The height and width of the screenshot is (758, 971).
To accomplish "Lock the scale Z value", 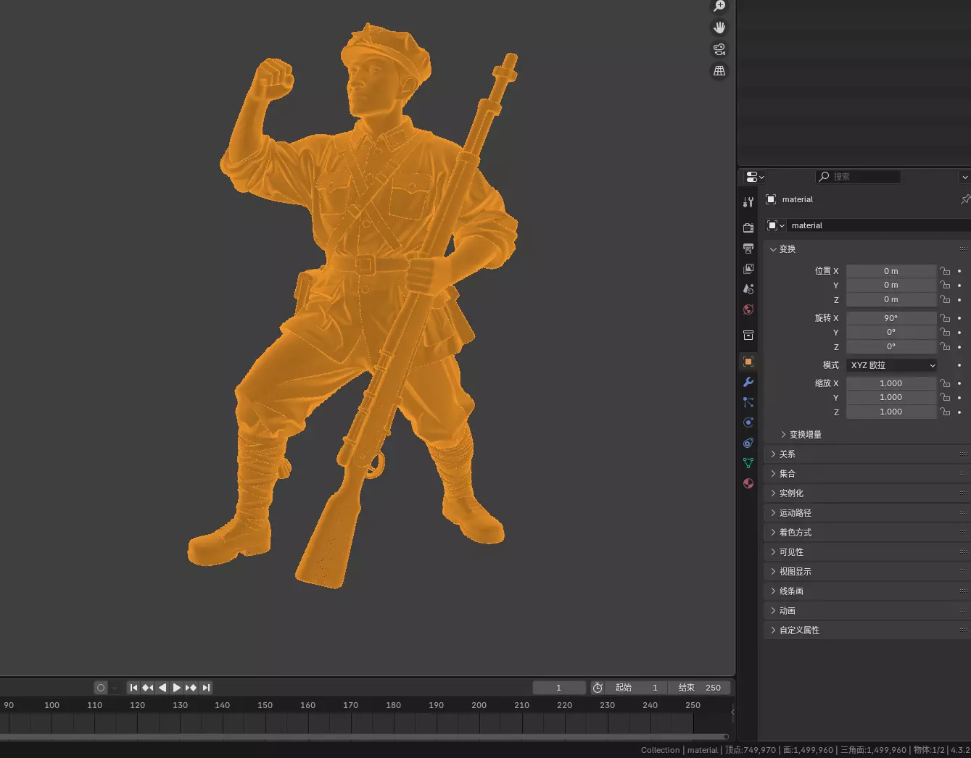I will pyautogui.click(x=945, y=412).
